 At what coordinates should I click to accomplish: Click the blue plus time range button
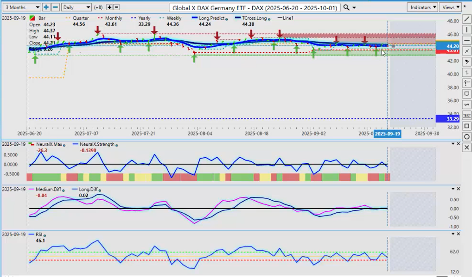(46, 7)
